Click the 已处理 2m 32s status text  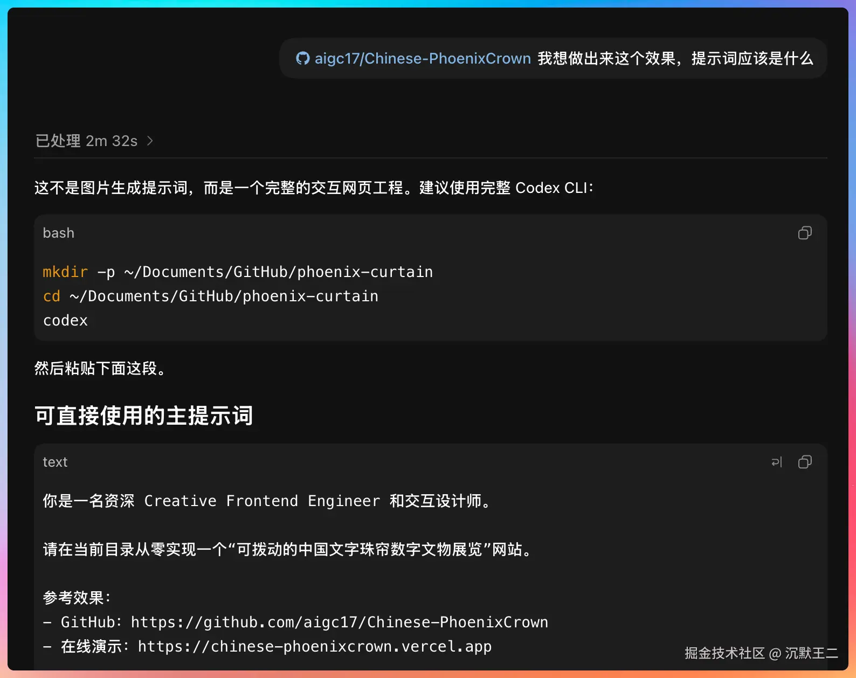click(86, 141)
